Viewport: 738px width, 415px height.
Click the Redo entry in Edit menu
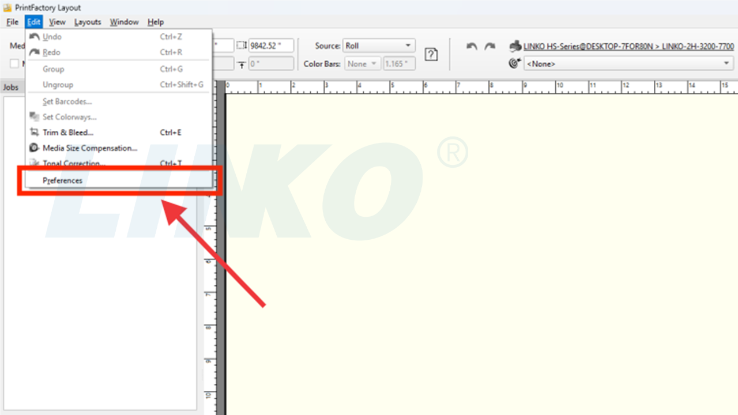click(119, 52)
